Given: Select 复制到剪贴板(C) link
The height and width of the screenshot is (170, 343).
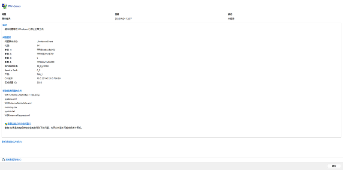Looking at the screenshot, I should coord(13,160).
